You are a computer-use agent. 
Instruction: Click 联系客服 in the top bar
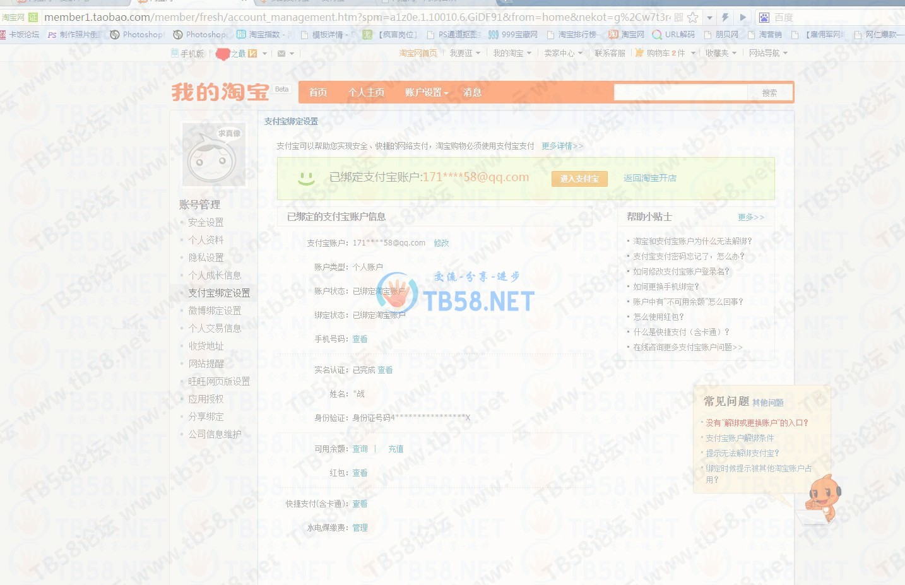click(610, 53)
